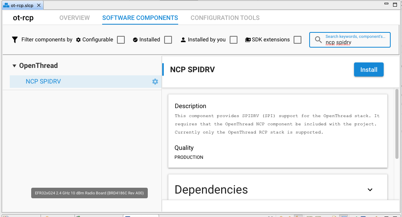
Task: Select NCP SPIDRV in the component tree
Action: (86, 82)
